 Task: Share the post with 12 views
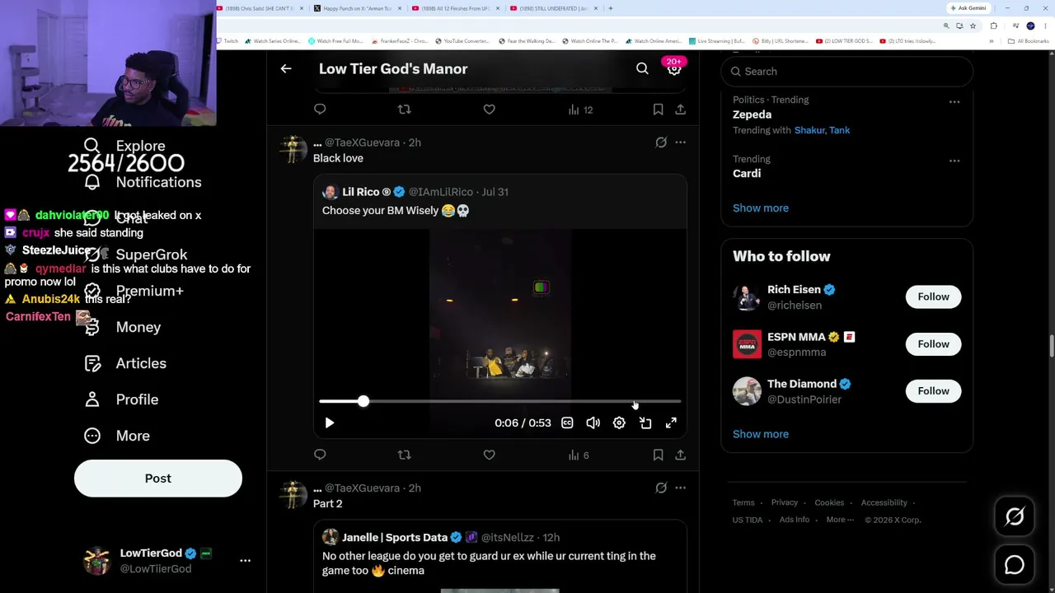point(680,110)
